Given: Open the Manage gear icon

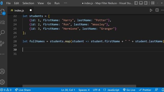Looking at the screenshot, I should coord(2,82).
